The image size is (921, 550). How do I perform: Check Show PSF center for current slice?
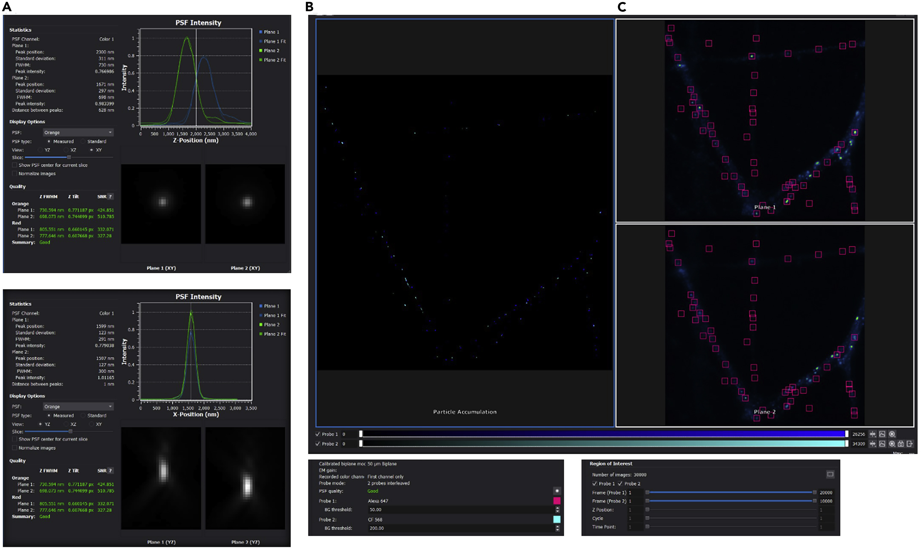[15, 165]
